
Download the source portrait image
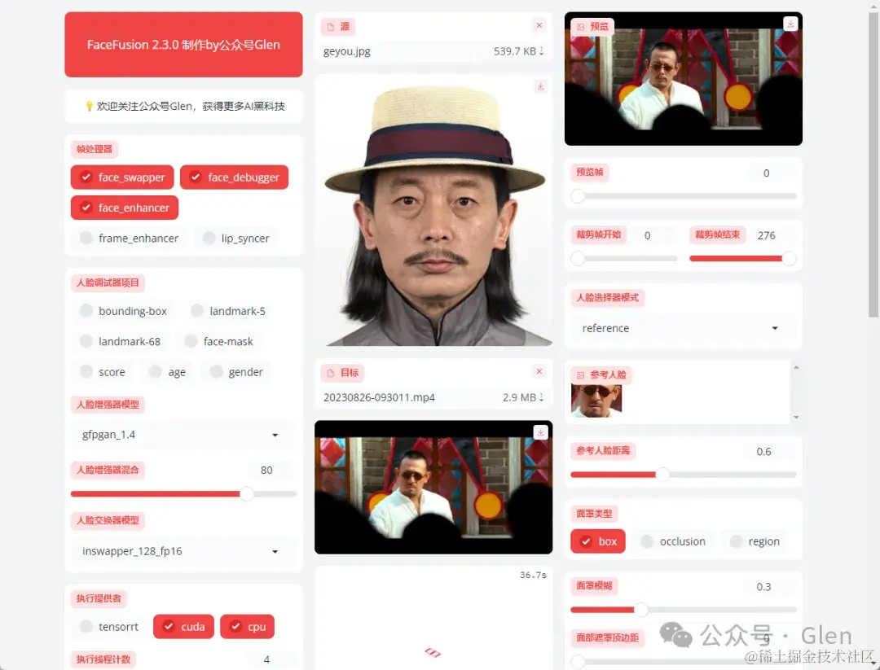[x=540, y=86]
